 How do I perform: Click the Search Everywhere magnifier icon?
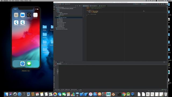tap(166, 4)
